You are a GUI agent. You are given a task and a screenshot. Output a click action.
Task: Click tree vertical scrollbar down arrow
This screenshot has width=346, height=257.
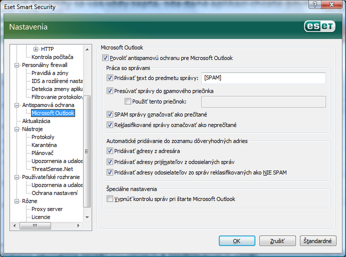click(87, 217)
